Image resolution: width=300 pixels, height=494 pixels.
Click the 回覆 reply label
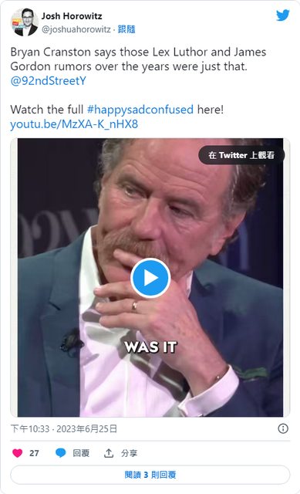click(81, 453)
